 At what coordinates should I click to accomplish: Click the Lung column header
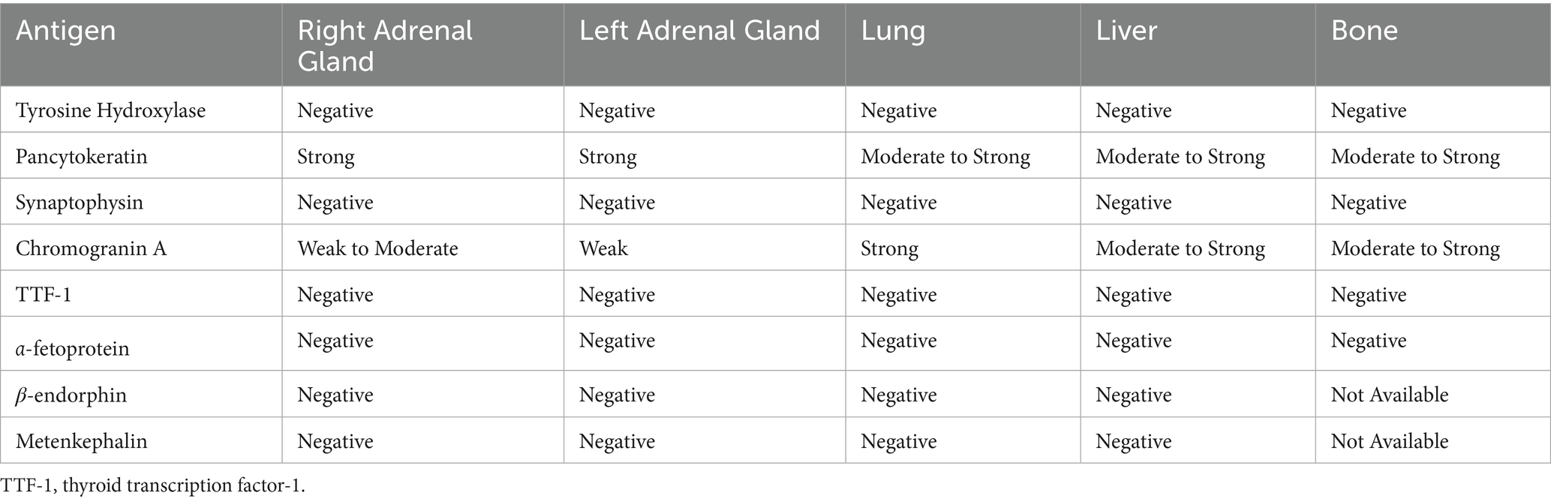point(893,31)
